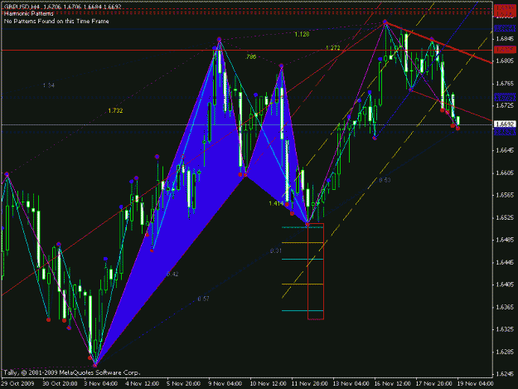This screenshot has width=518, height=389.
Task: Click the 1.6485 price axis value
Action: [505, 240]
